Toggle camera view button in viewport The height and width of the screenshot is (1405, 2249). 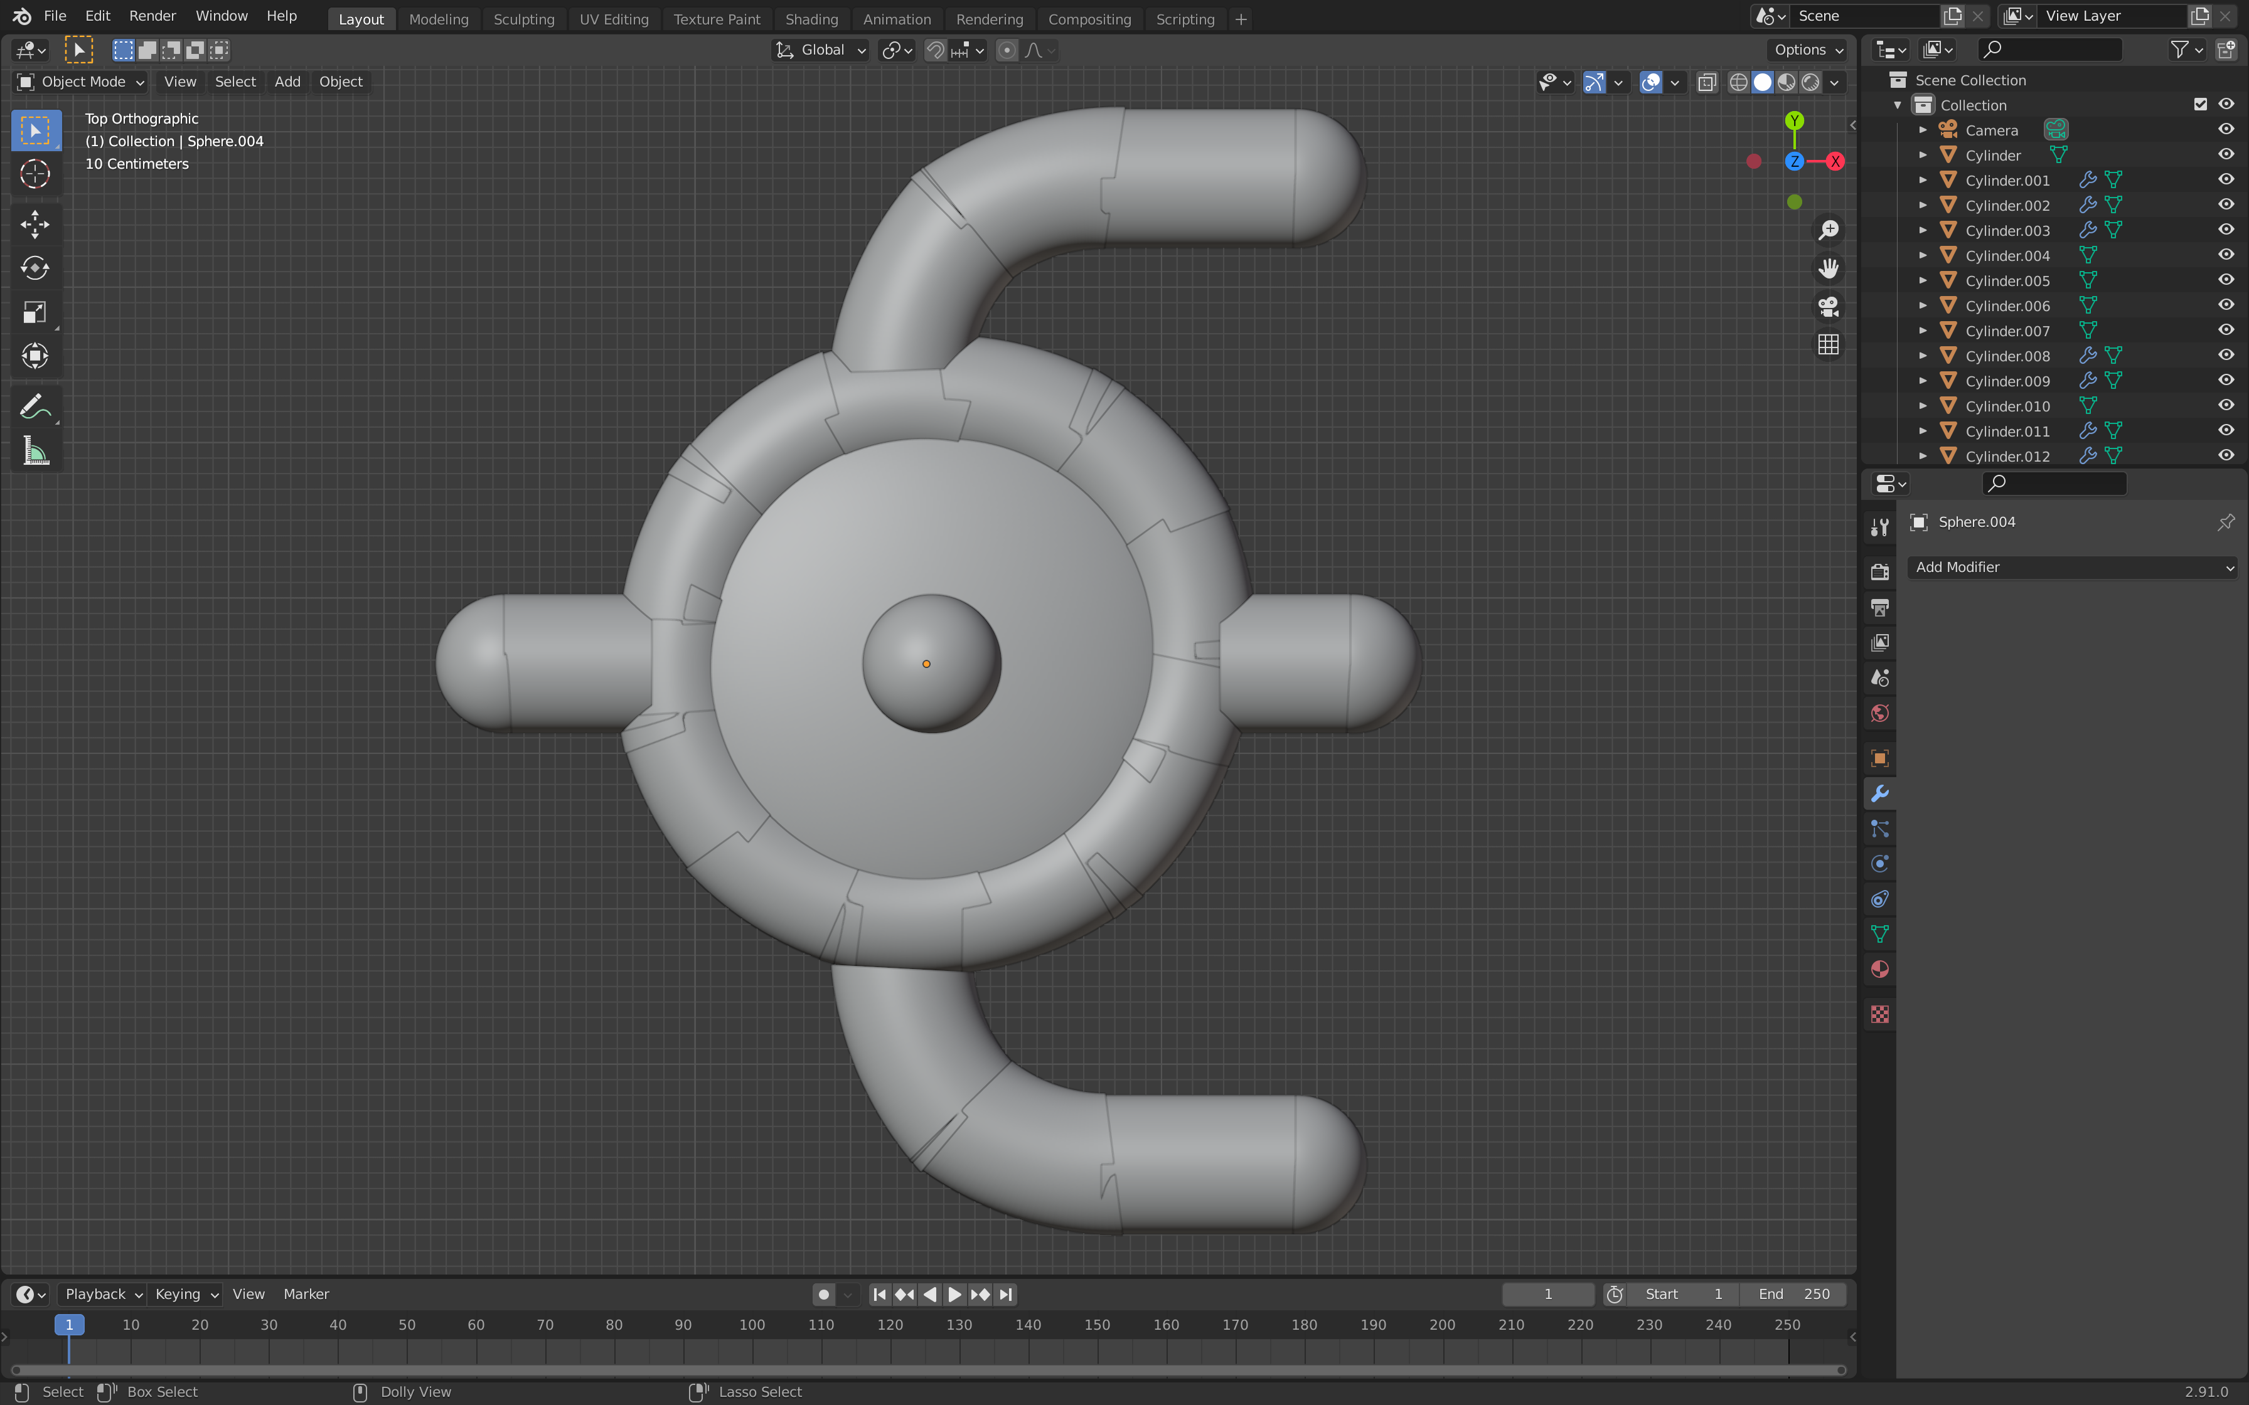click(1828, 307)
